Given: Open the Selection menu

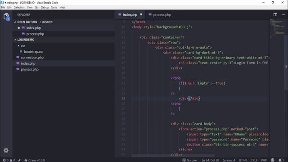Looking at the screenshot, I should coord(19,7).
